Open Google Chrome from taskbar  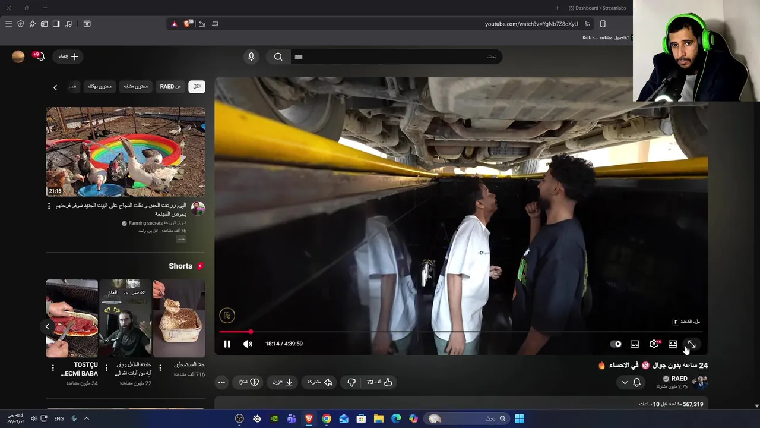tap(326, 418)
